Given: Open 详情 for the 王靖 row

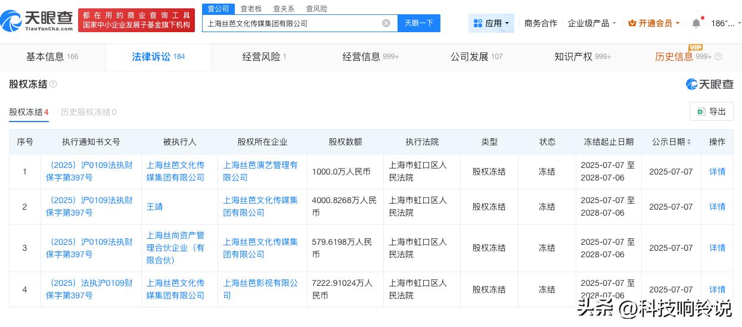Looking at the screenshot, I should (x=718, y=207).
